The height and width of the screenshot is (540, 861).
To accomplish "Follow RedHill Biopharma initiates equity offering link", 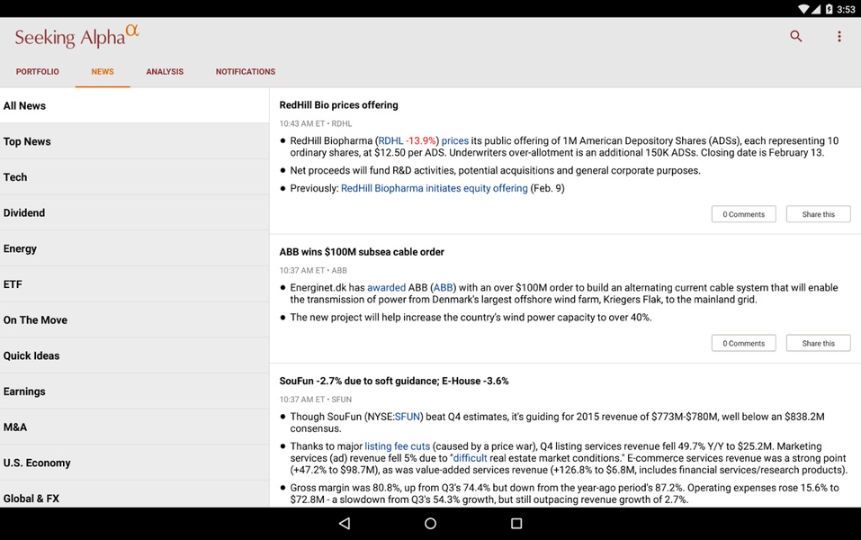I will 435,188.
